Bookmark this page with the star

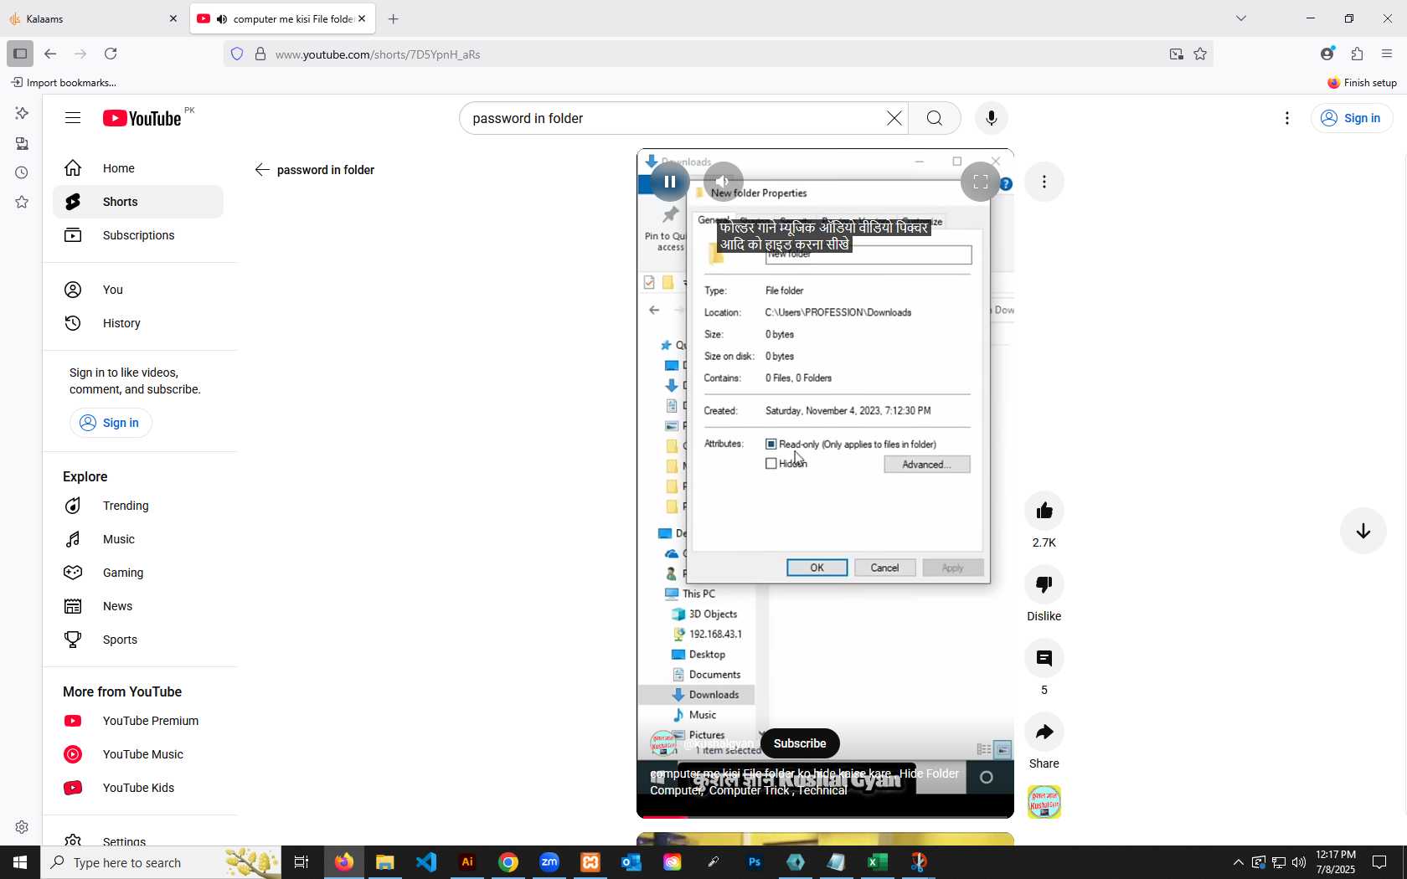[1200, 54]
